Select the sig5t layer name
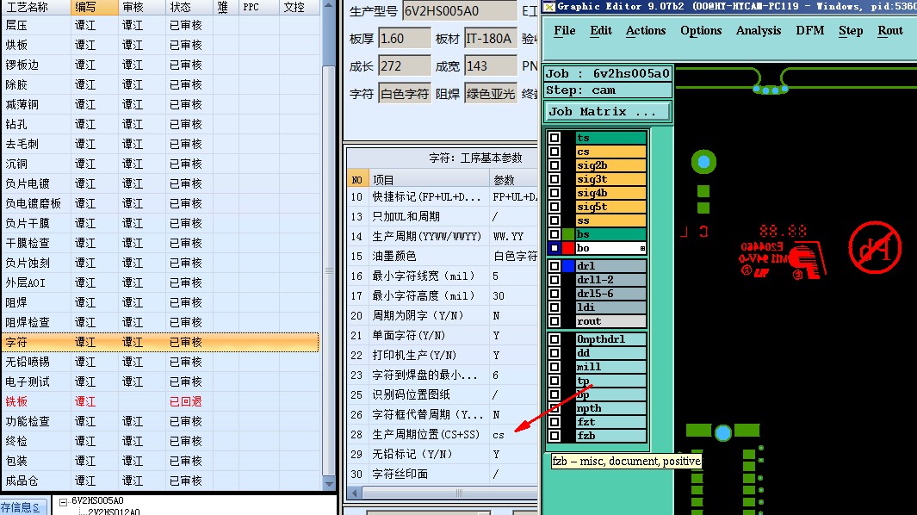 tap(610, 208)
